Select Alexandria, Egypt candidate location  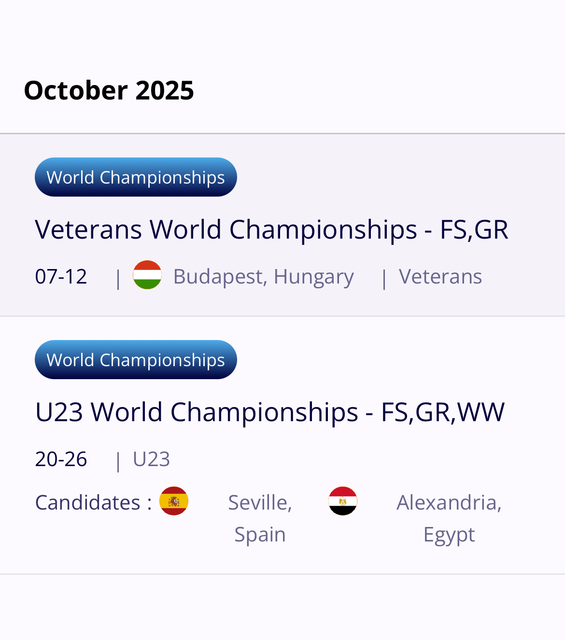pyautogui.click(x=449, y=518)
